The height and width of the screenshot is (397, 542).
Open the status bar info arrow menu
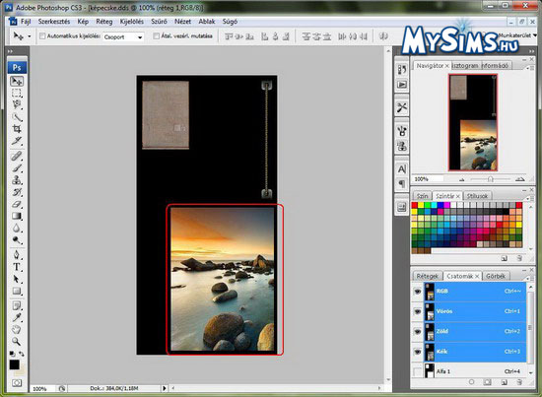pyautogui.click(x=165, y=388)
